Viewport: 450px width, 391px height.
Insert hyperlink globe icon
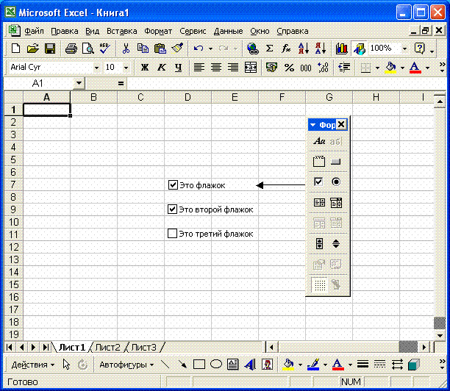[252, 49]
